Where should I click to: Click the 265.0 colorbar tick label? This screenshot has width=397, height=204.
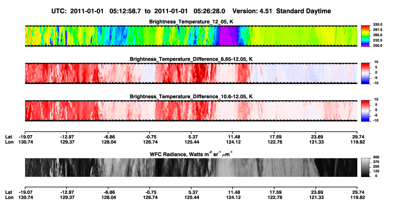pyautogui.click(x=377, y=35)
